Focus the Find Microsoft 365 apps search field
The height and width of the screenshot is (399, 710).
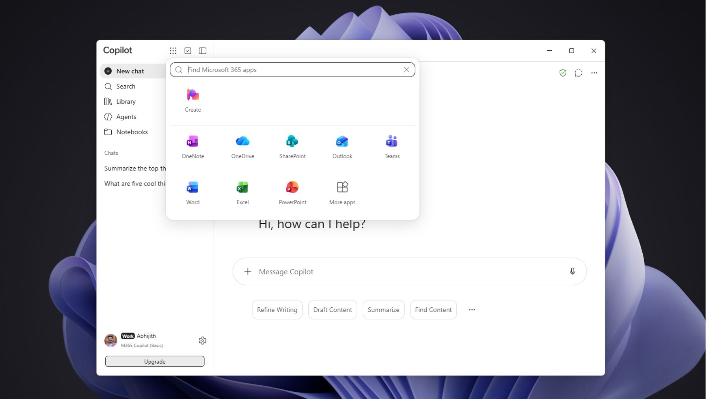click(292, 70)
